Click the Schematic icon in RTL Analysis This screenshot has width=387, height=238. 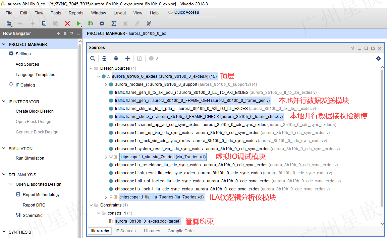pyautogui.click(x=18, y=215)
